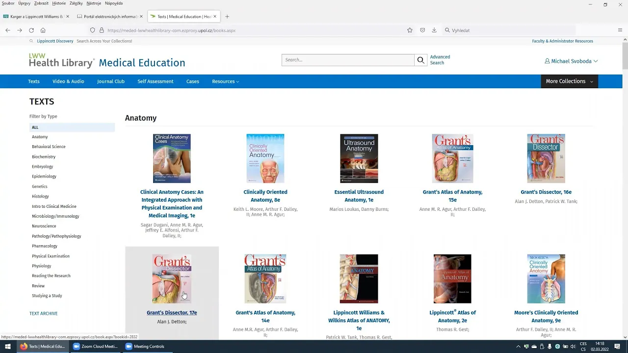628x353 pixels.
Task: Show hidden tray icons chevron
Action: point(518,347)
